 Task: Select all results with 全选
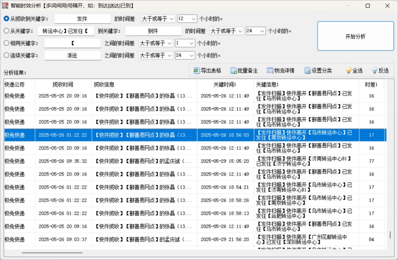[x=354, y=71]
